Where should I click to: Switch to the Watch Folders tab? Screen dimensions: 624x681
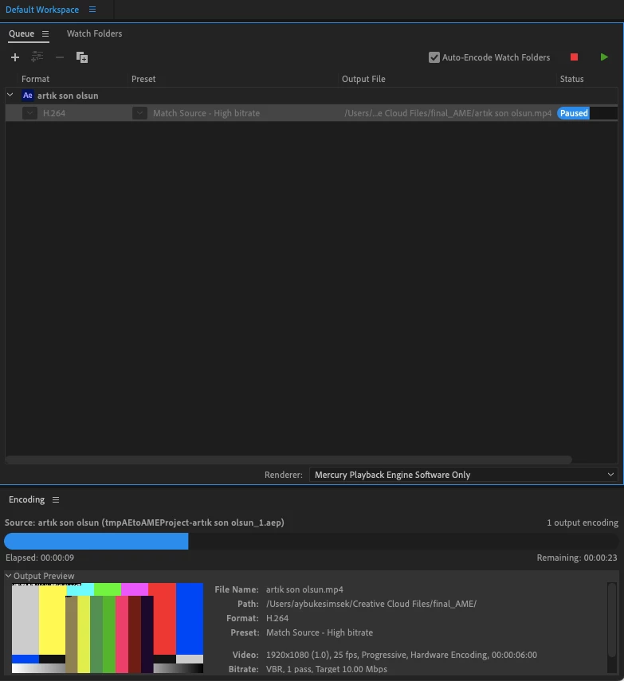(x=94, y=33)
